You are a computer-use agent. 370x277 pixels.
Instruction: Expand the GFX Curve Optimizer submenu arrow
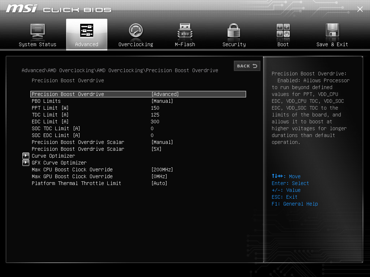tap(26, 163)
